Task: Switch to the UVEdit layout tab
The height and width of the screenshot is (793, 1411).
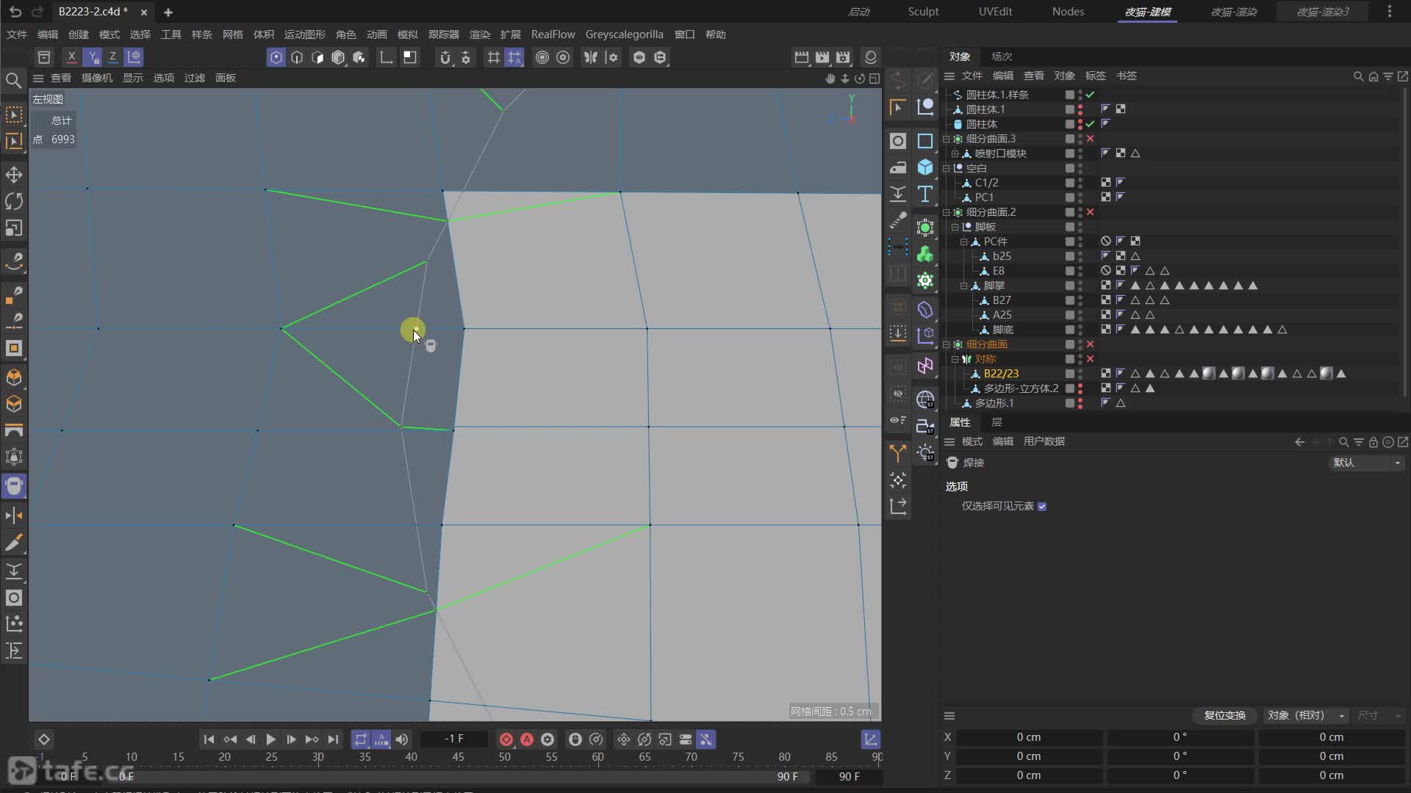Action: [995, 12]
